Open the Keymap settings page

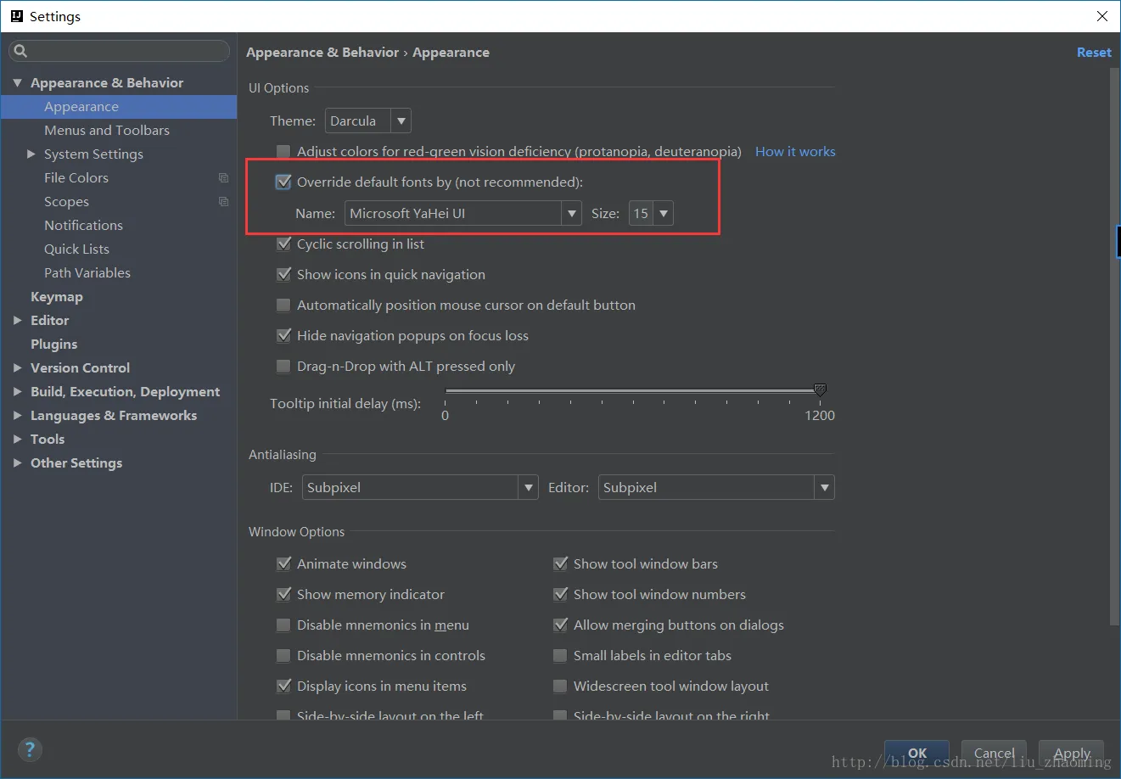[57, 297]
